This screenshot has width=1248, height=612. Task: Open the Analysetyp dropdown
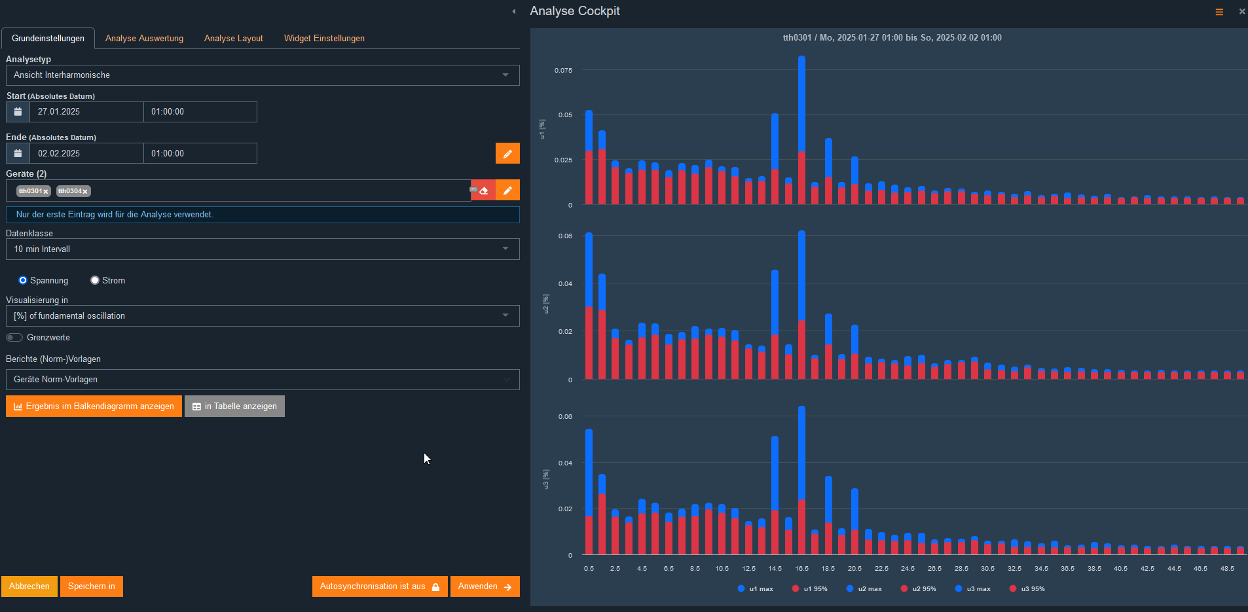click(x=505, y=75)
